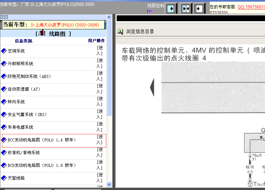Click the view control right-arrow button
265x190 pixels.
(171, 8)
